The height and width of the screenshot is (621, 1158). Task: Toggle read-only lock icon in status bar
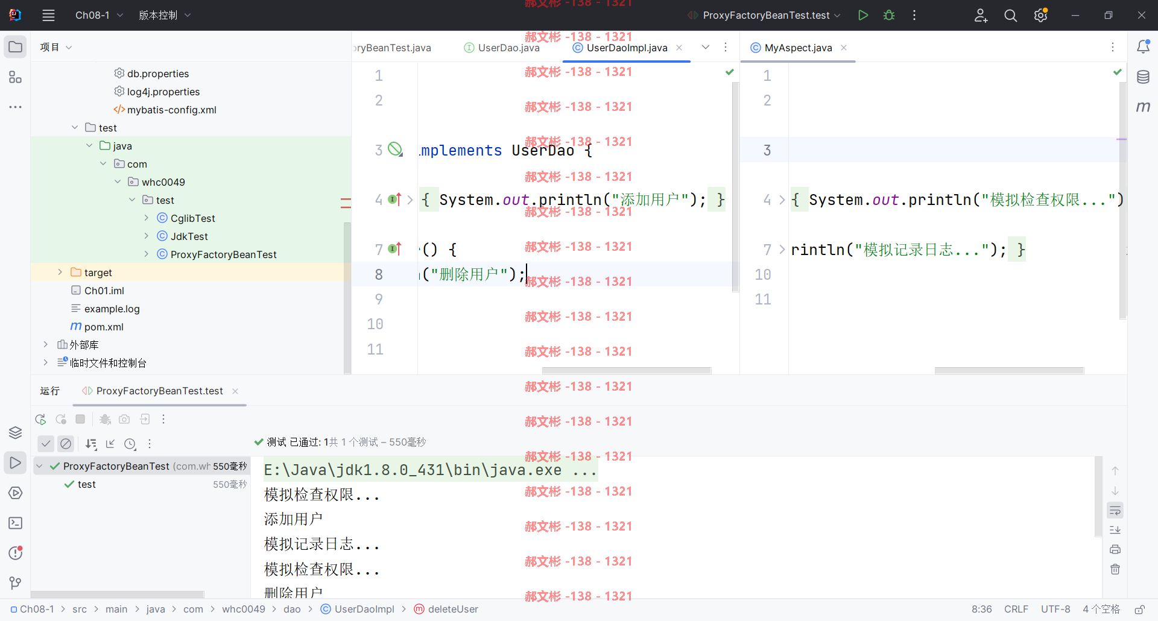click(x=1140, y=610)
